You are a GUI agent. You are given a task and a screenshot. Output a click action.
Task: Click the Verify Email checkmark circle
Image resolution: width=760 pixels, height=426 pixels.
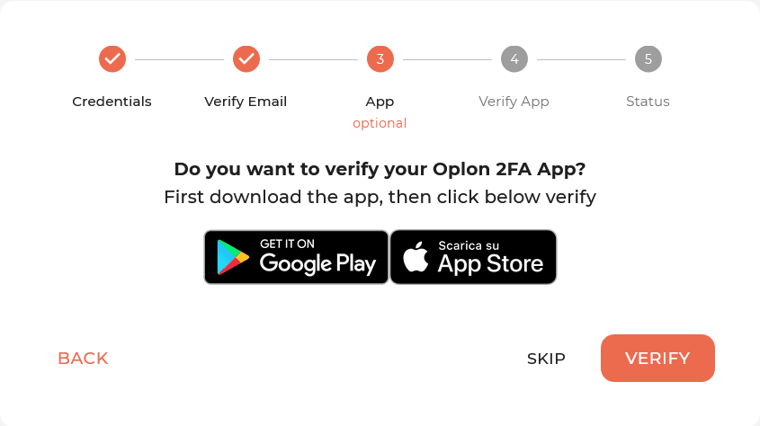coord(246,59)
